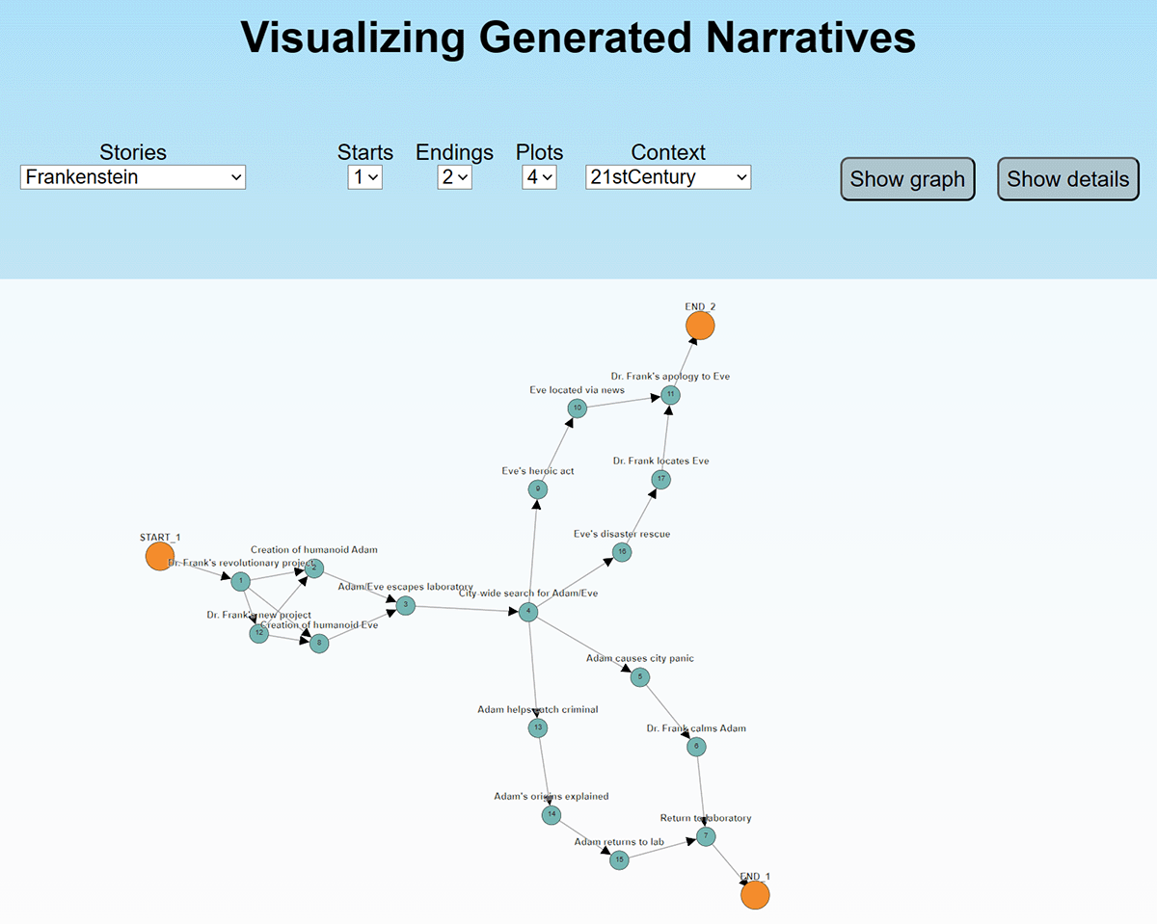Click the 'Adam's origins explained' node
The width and height of the screenshot is (1157, 924).
[551, 814]
